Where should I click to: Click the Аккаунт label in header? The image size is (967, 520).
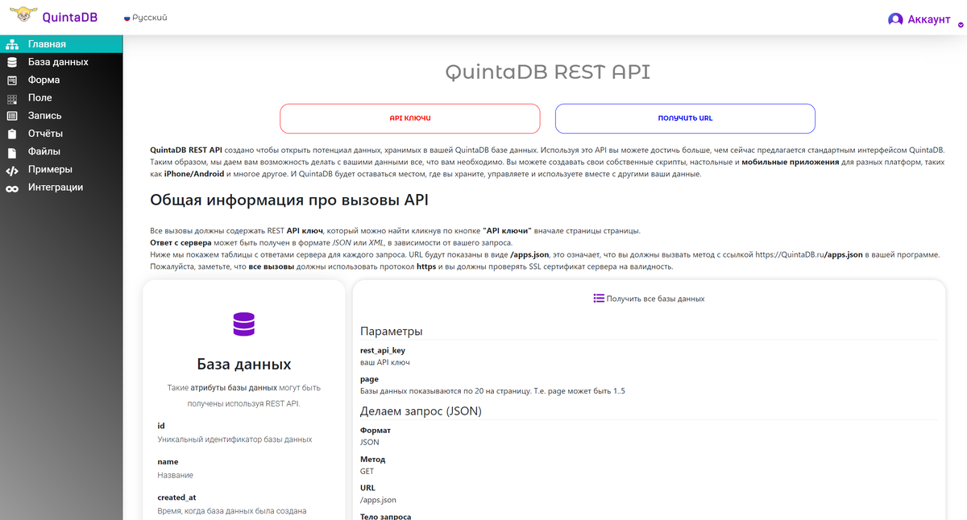click(929, 19)
